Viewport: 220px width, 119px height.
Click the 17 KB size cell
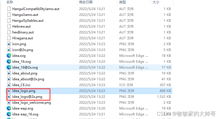(166, 67)
